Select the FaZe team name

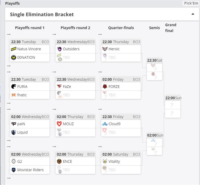pyautogui.click(x=67, y=86)
